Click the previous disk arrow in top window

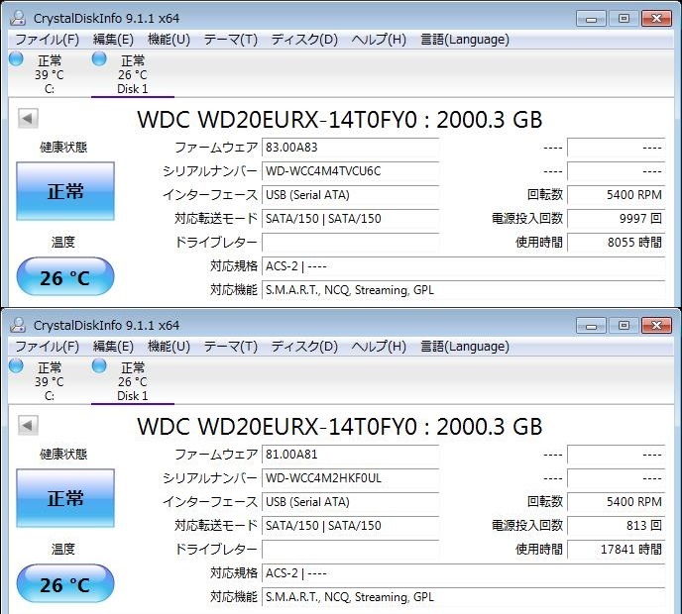29,118
